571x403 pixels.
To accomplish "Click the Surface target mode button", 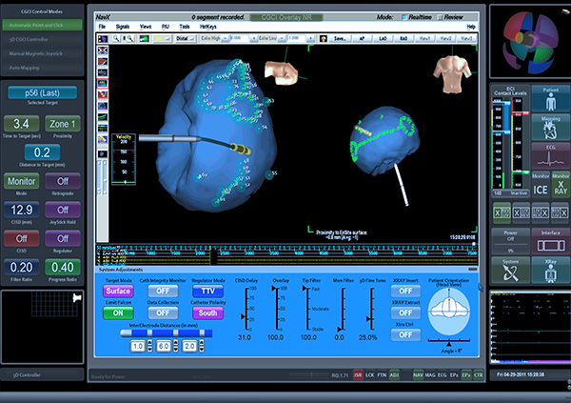I will tap(118, 291).
